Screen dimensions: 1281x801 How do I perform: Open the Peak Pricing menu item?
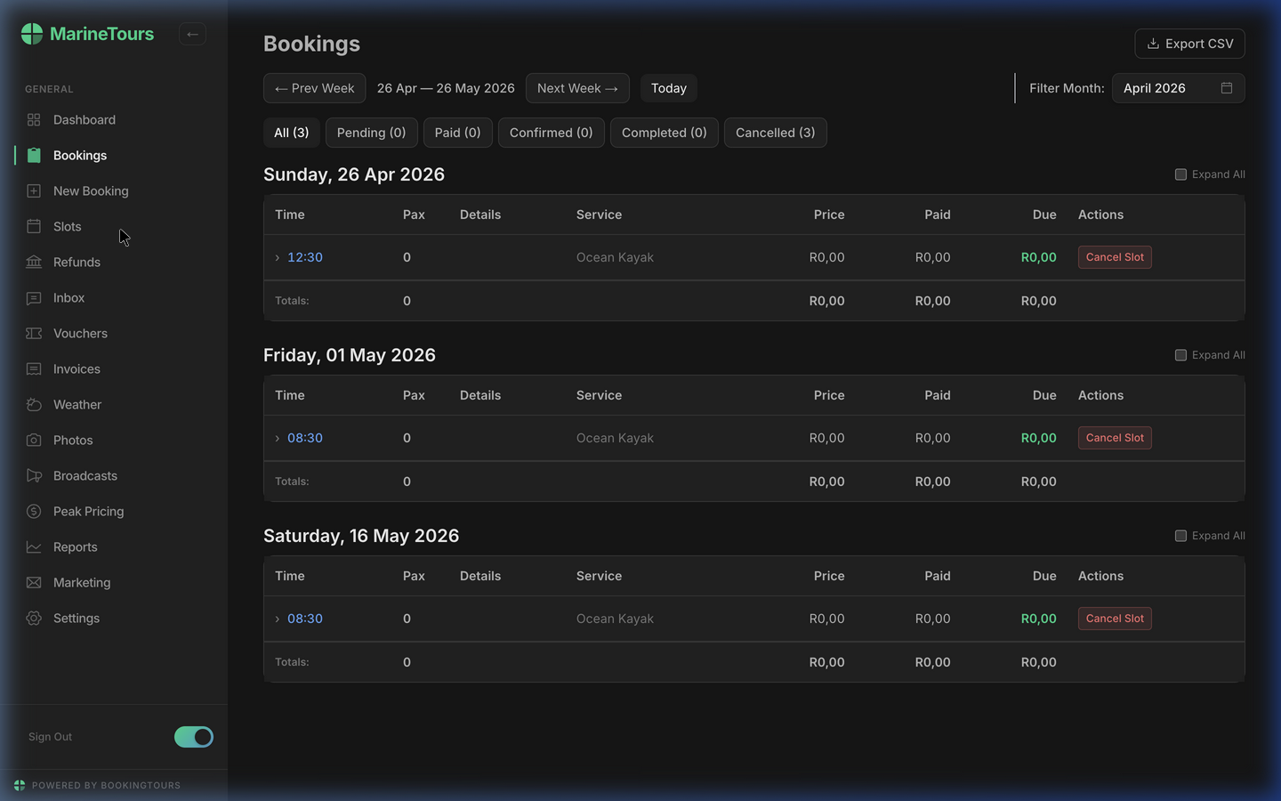[x=114, y=512]
